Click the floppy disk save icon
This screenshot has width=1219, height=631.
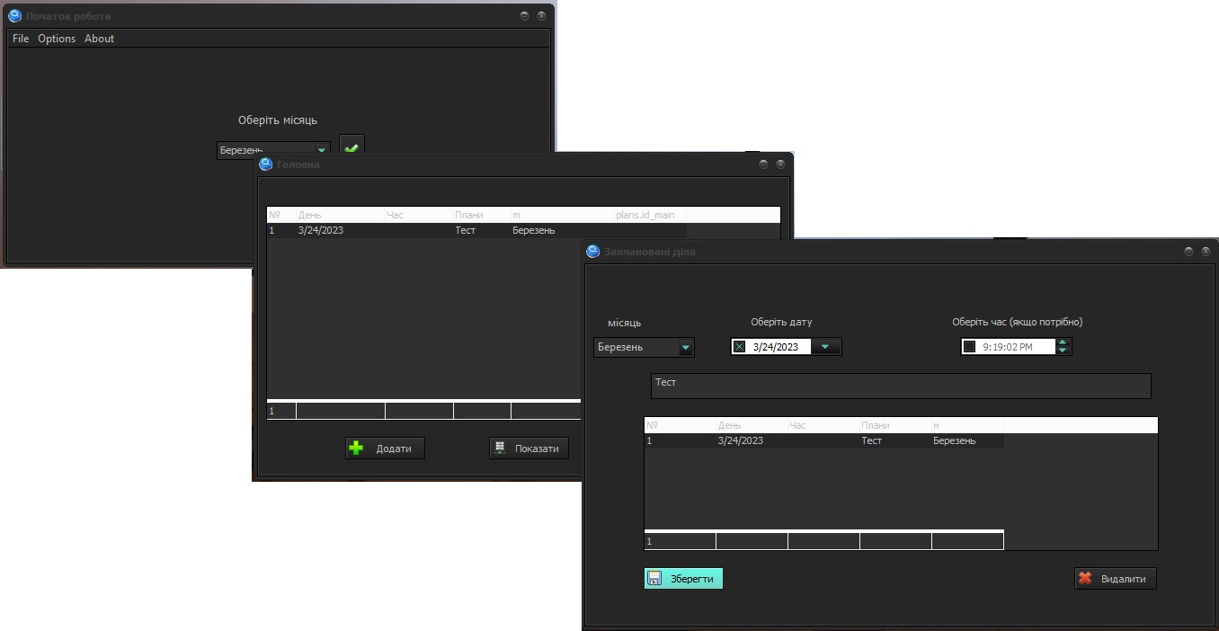coord(655,579)
